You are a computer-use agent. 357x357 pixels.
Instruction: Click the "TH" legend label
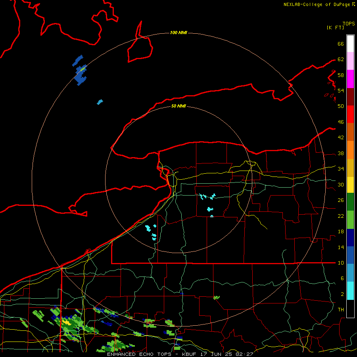click(x=341, y=310)
